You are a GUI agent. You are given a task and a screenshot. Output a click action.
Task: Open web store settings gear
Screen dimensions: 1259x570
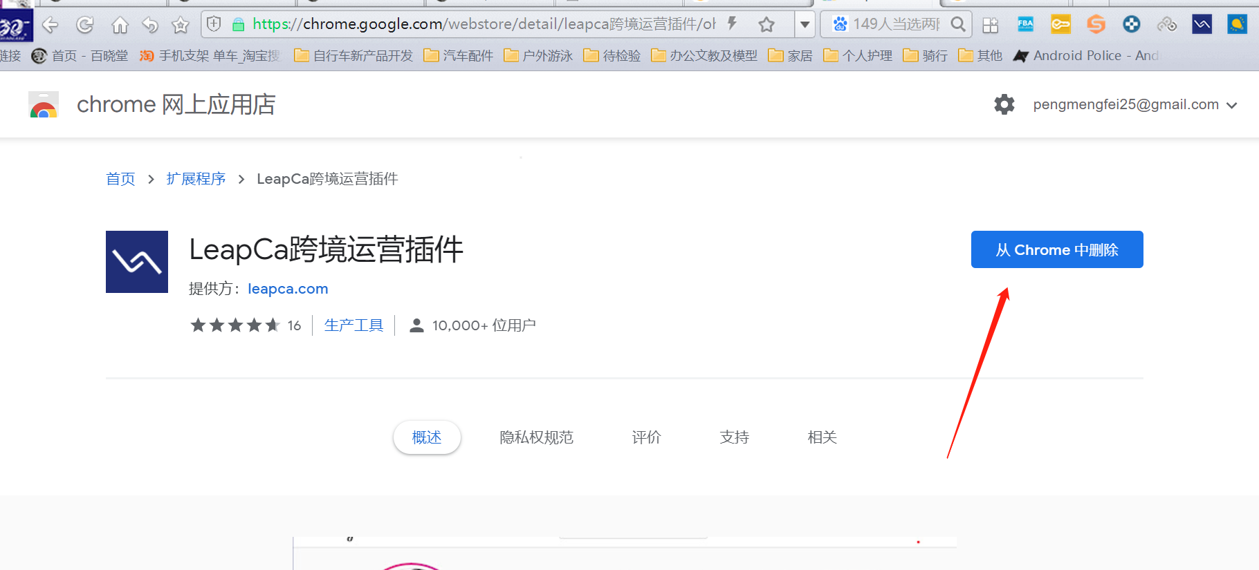1004,104
